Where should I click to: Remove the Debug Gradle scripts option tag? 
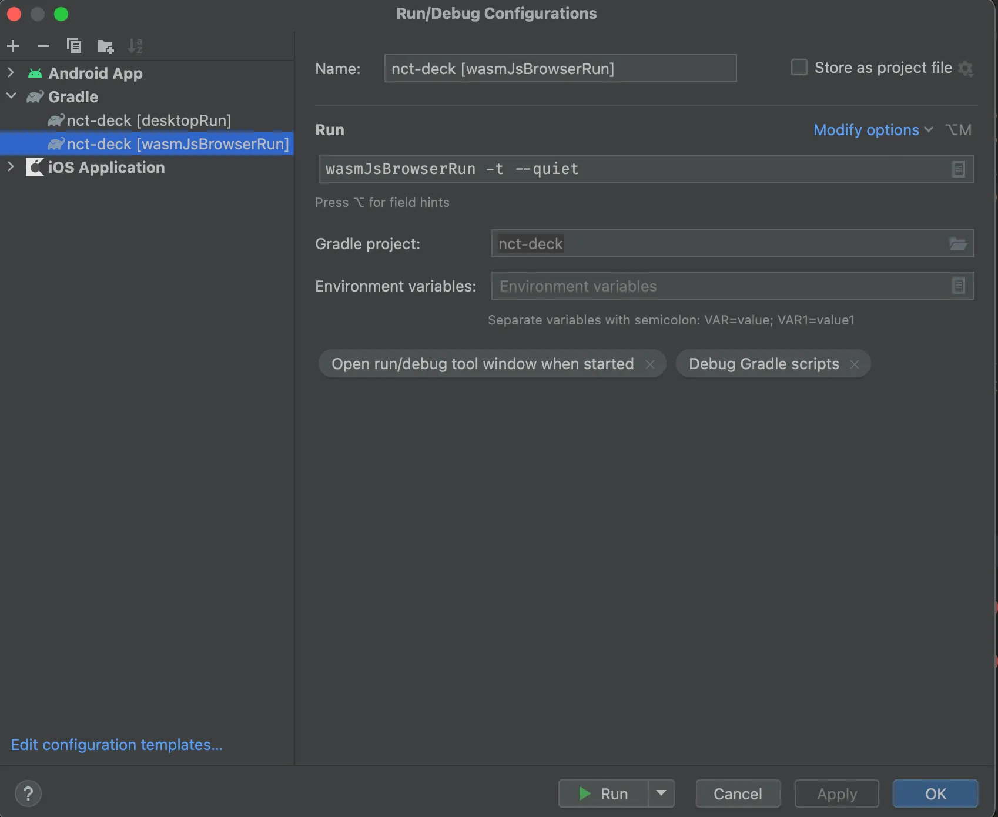pos(855,364)
